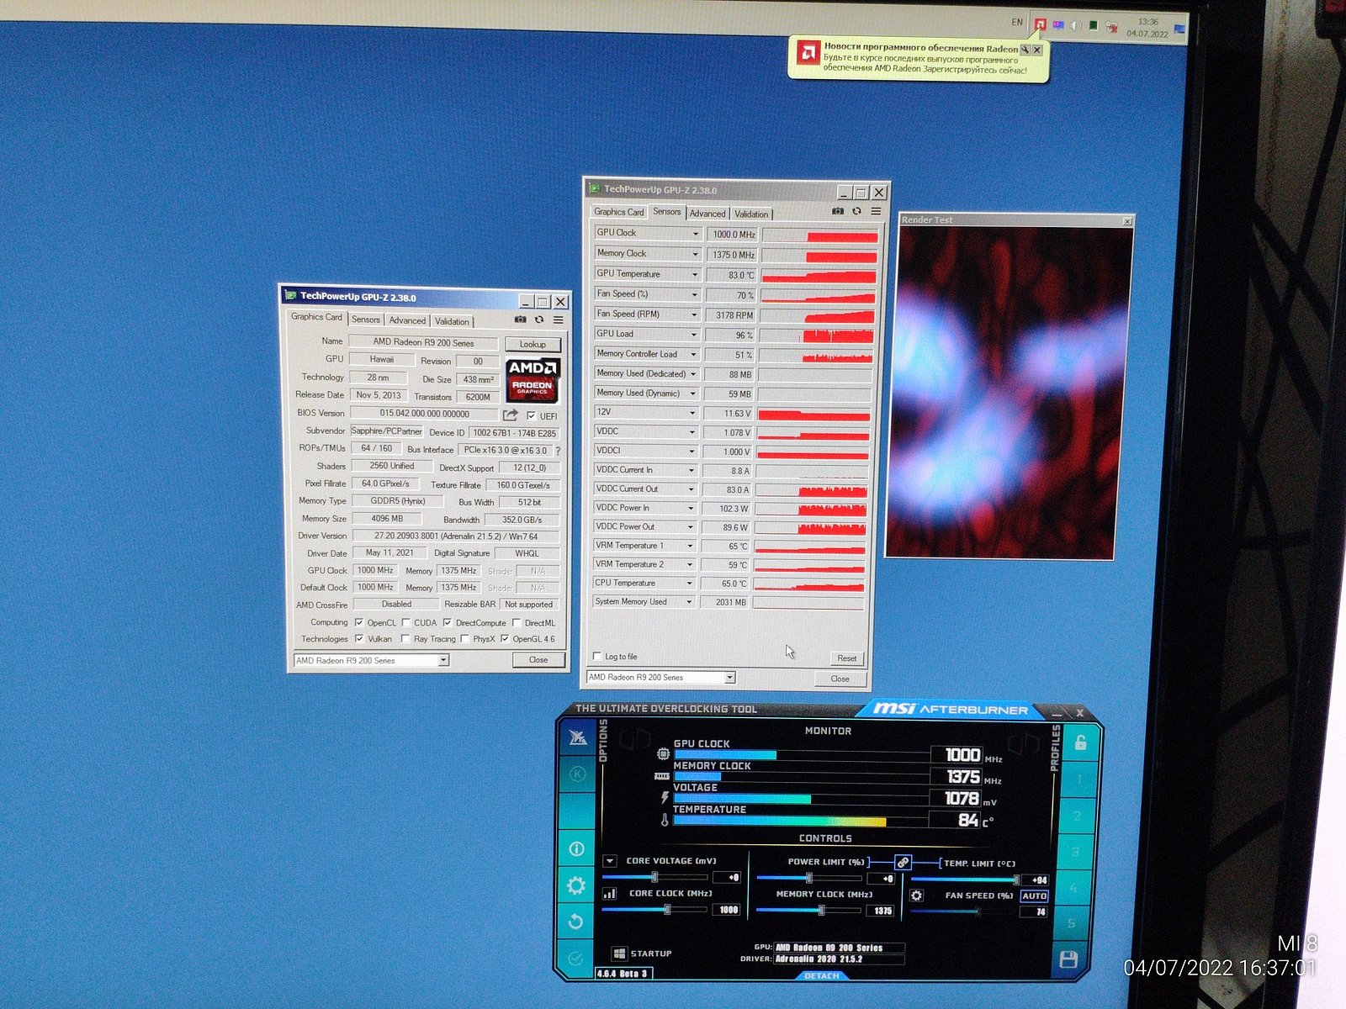Open the CPU Temperature sensor dropdown arrow
Viewport: 1346px width, 1009px height.
(691, 584)
